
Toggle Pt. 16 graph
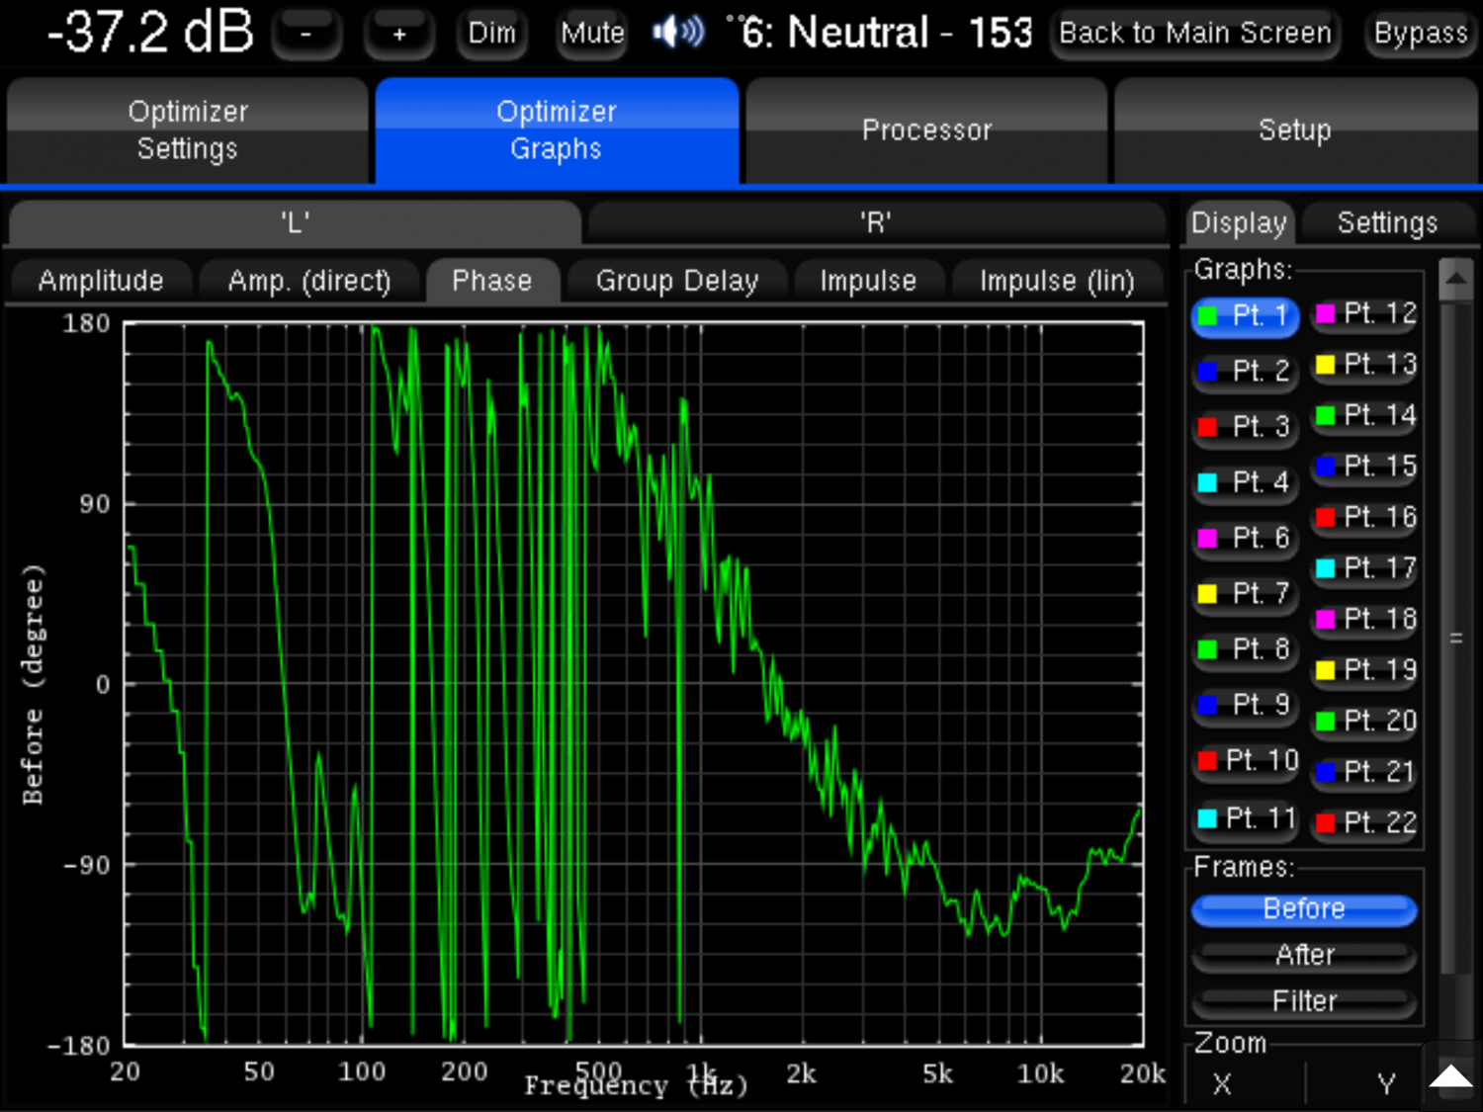pyautogui.click(x=1365, y=517)
